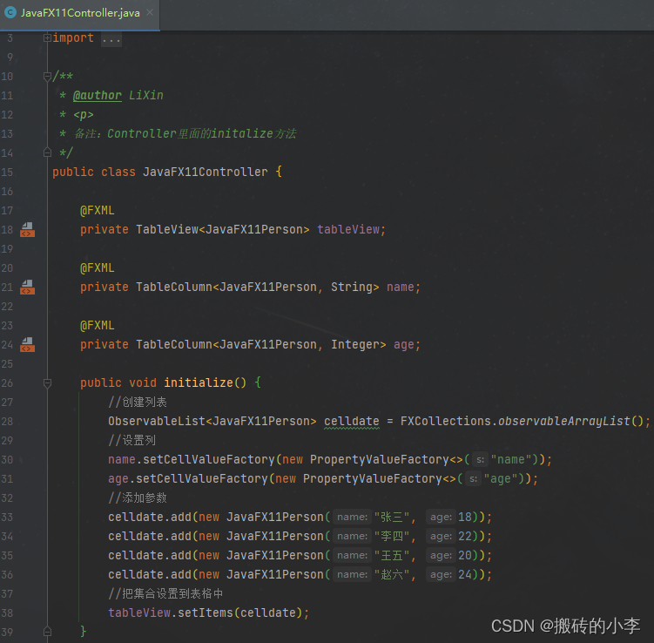The image size is (654, 643).
Task: Click the initialize method name
Action: click(x=199, y=382)
